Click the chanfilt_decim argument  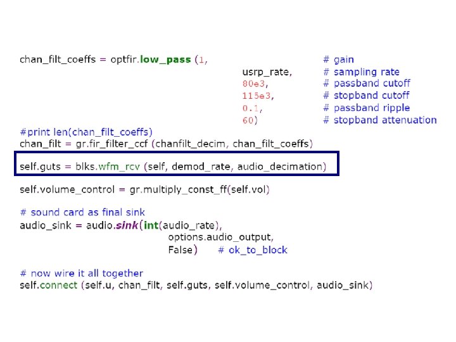pyautogui.click(x=190, y=144)
